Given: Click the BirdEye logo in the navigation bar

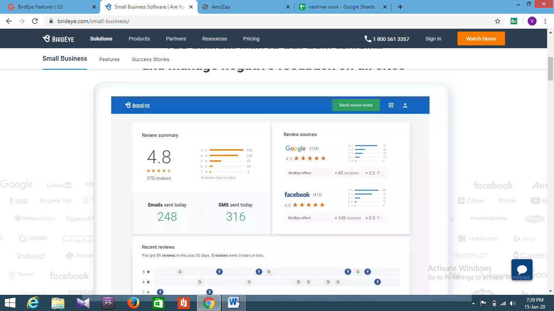Looking at the screenshot, I should pos(58,39).
